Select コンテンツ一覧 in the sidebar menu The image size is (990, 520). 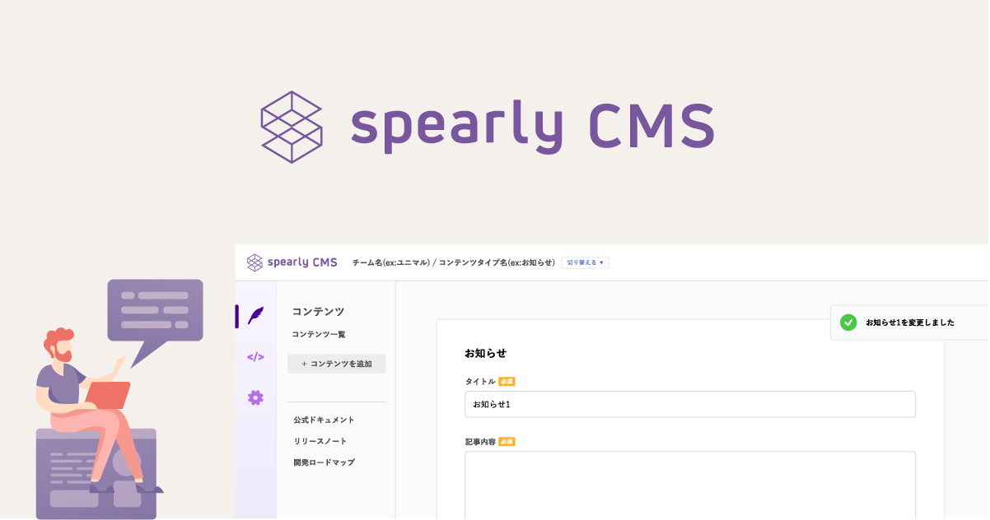click(x=318, y=334)
